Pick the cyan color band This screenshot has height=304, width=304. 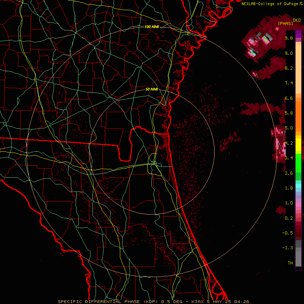[x=298, y=185]
